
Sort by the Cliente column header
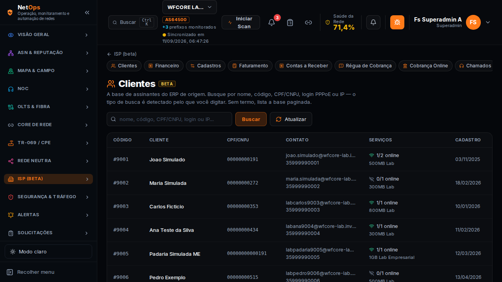[159, 140]
